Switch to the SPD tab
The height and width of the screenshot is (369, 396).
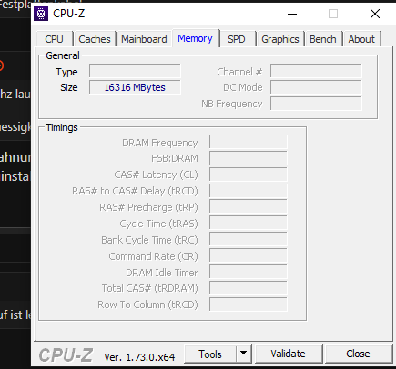[237, 39]
